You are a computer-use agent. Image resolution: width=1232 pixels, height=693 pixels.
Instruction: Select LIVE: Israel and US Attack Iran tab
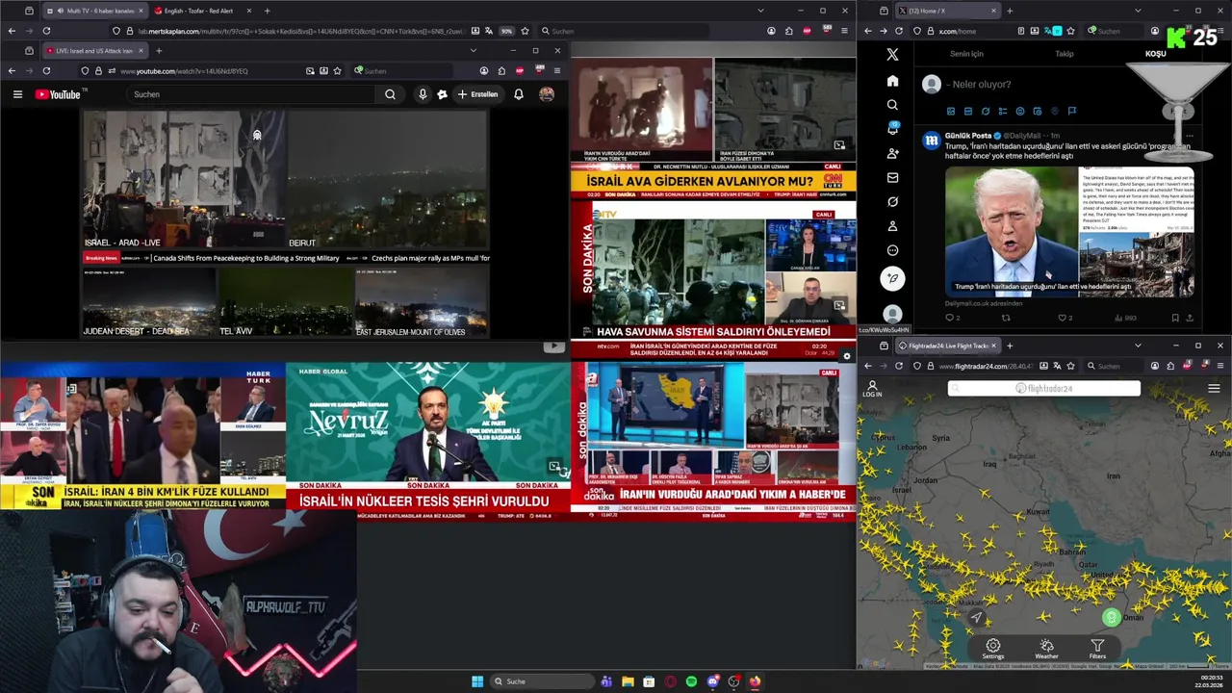[94, 50]
